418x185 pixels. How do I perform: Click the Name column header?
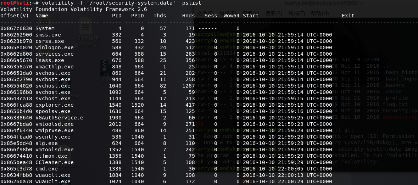[x=41, y=16]
